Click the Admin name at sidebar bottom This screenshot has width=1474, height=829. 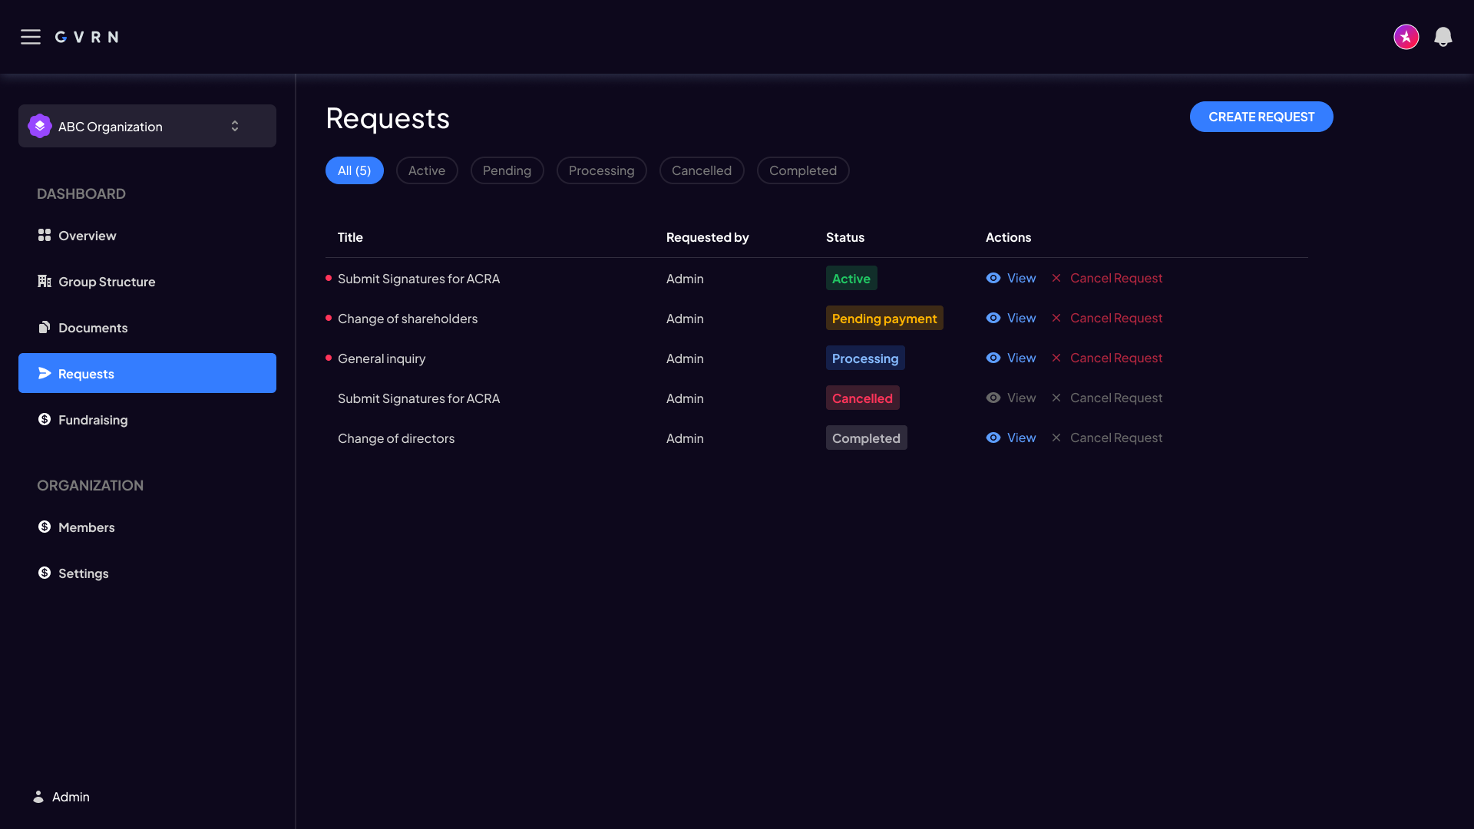click(71, 797)
